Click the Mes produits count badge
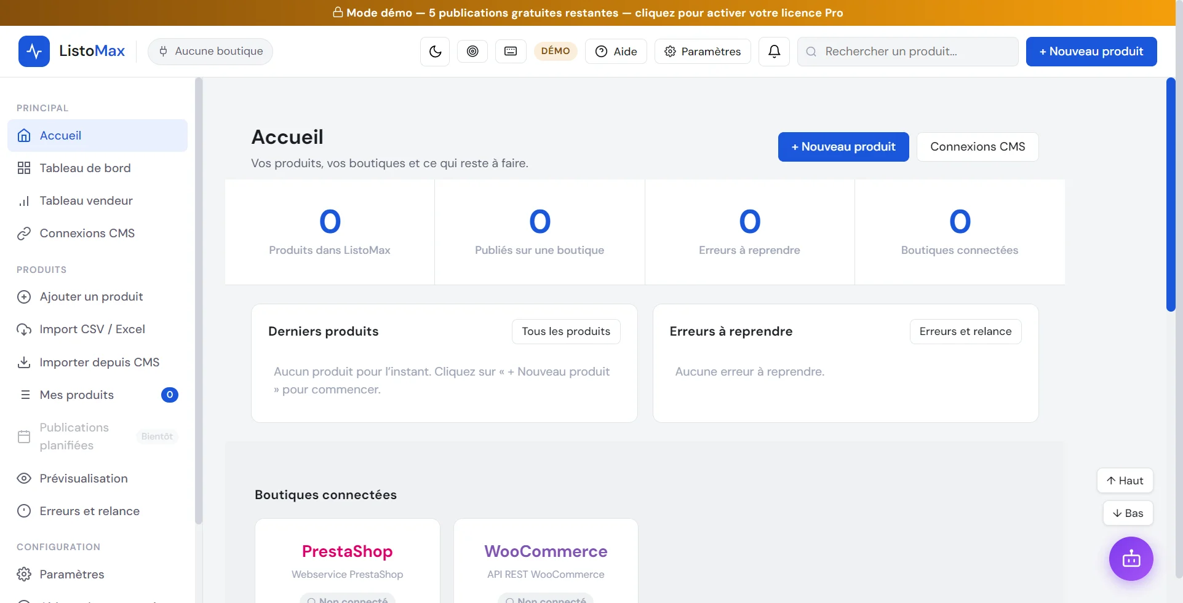1183x603 pixels. pyautogui.click(x=170, y=395)
